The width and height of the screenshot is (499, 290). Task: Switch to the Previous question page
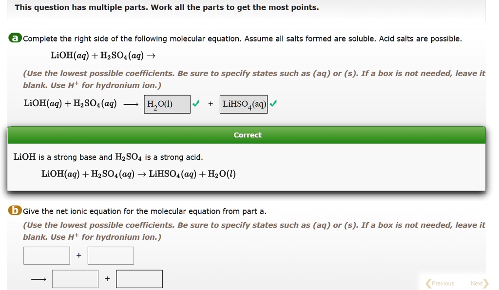coord(442,283)
